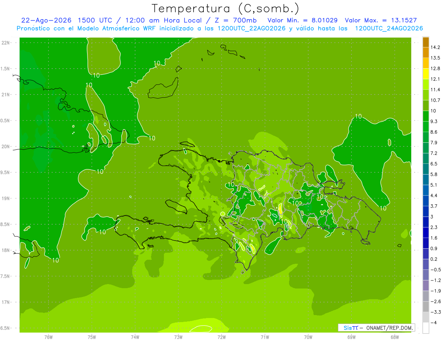Click "Valor Min. = 8.01029" text
Image resolution: width=443 pixels, height=342 pixels.
click(x=303, y=20)
